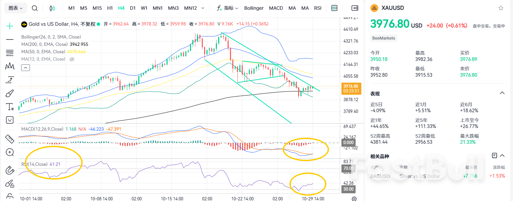Open the symbol search magnifier
The image size is (513, 201).
pos(35,8)
